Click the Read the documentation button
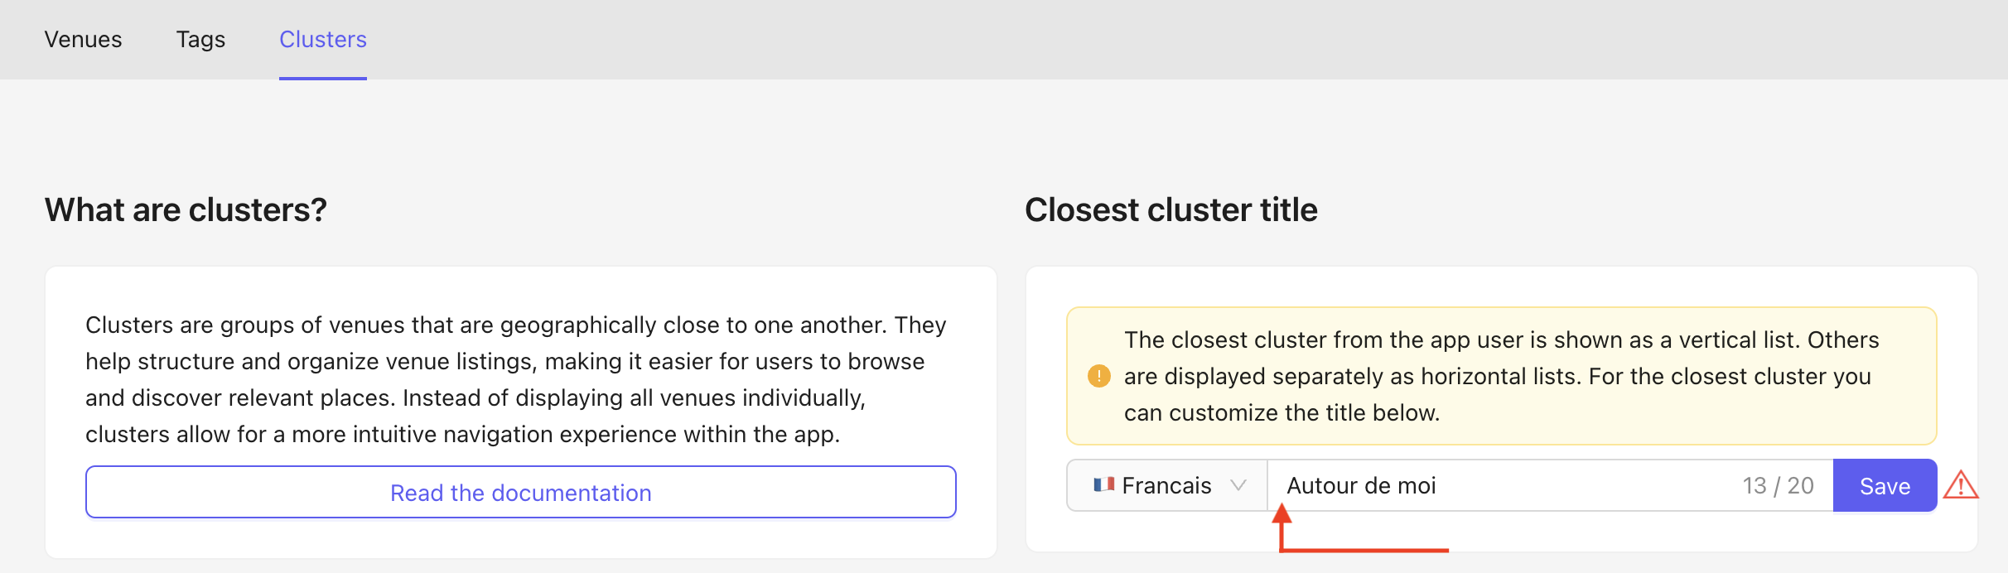Image resolution: width=2008 pixels, height=573 pixels. [x=520, y=493]
